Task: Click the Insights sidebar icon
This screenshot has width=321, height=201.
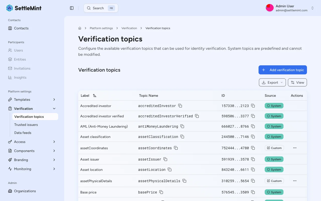Action: tap(10, 77)
